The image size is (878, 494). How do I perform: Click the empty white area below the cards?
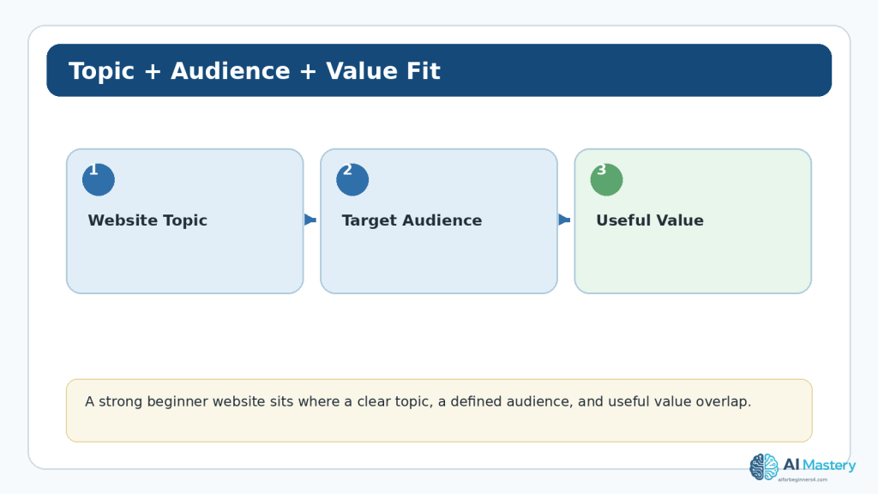(439, 336)
